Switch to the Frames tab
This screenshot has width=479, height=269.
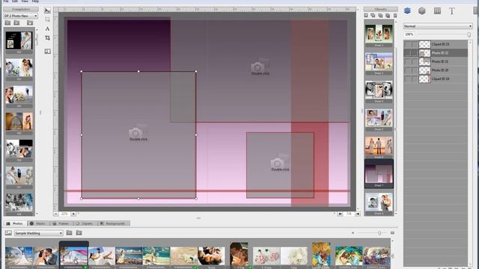pos(61,223)
